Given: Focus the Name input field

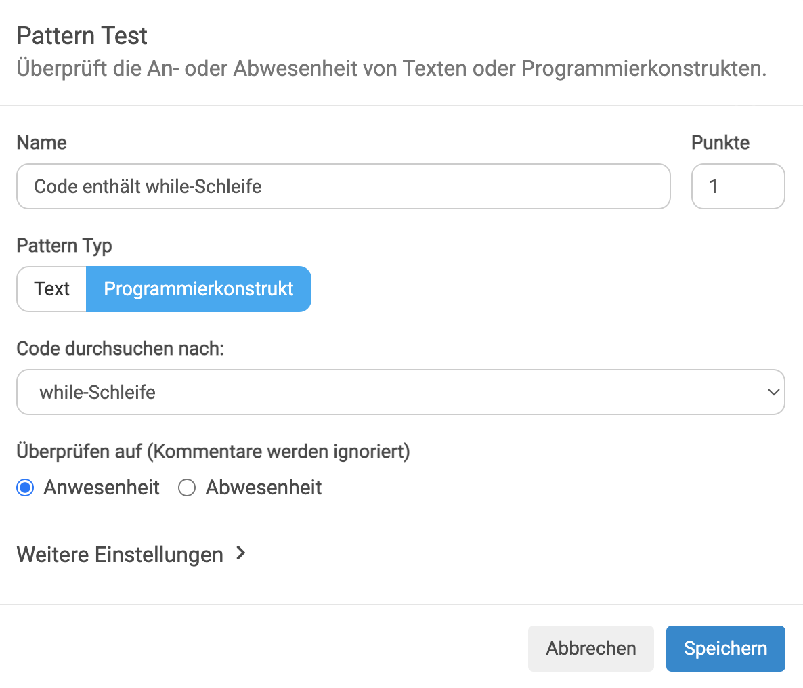Looking at the screenshot, I should point(344,186).
